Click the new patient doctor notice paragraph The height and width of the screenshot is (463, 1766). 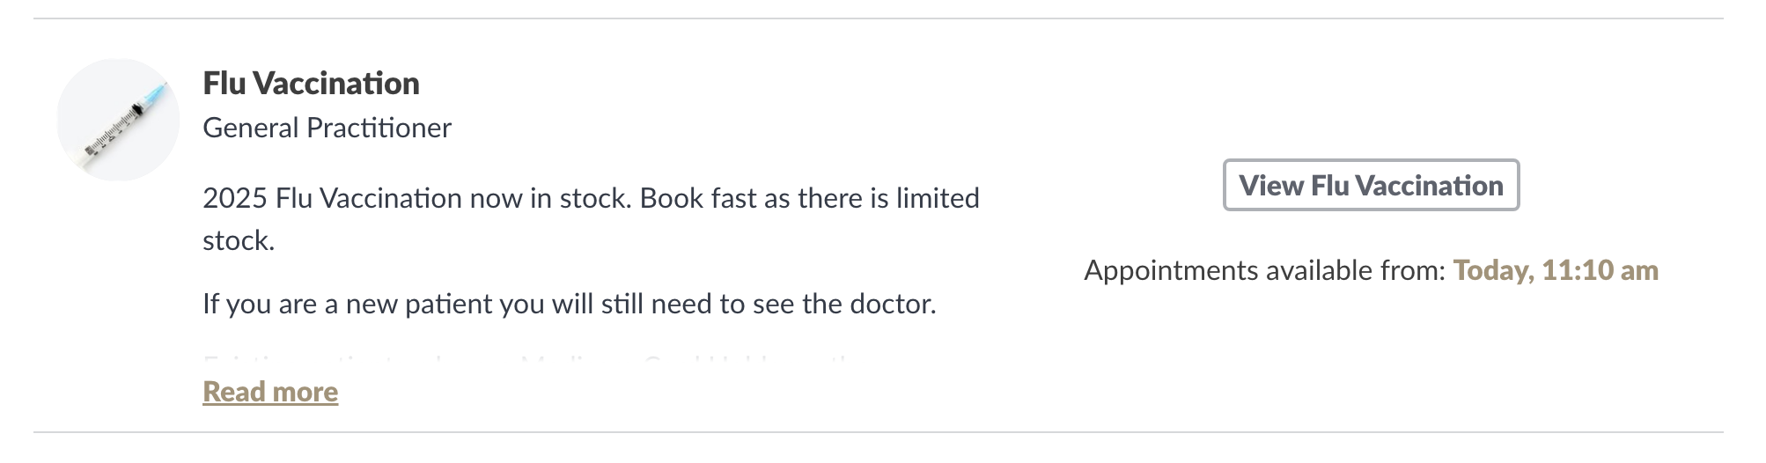point(570,304)
